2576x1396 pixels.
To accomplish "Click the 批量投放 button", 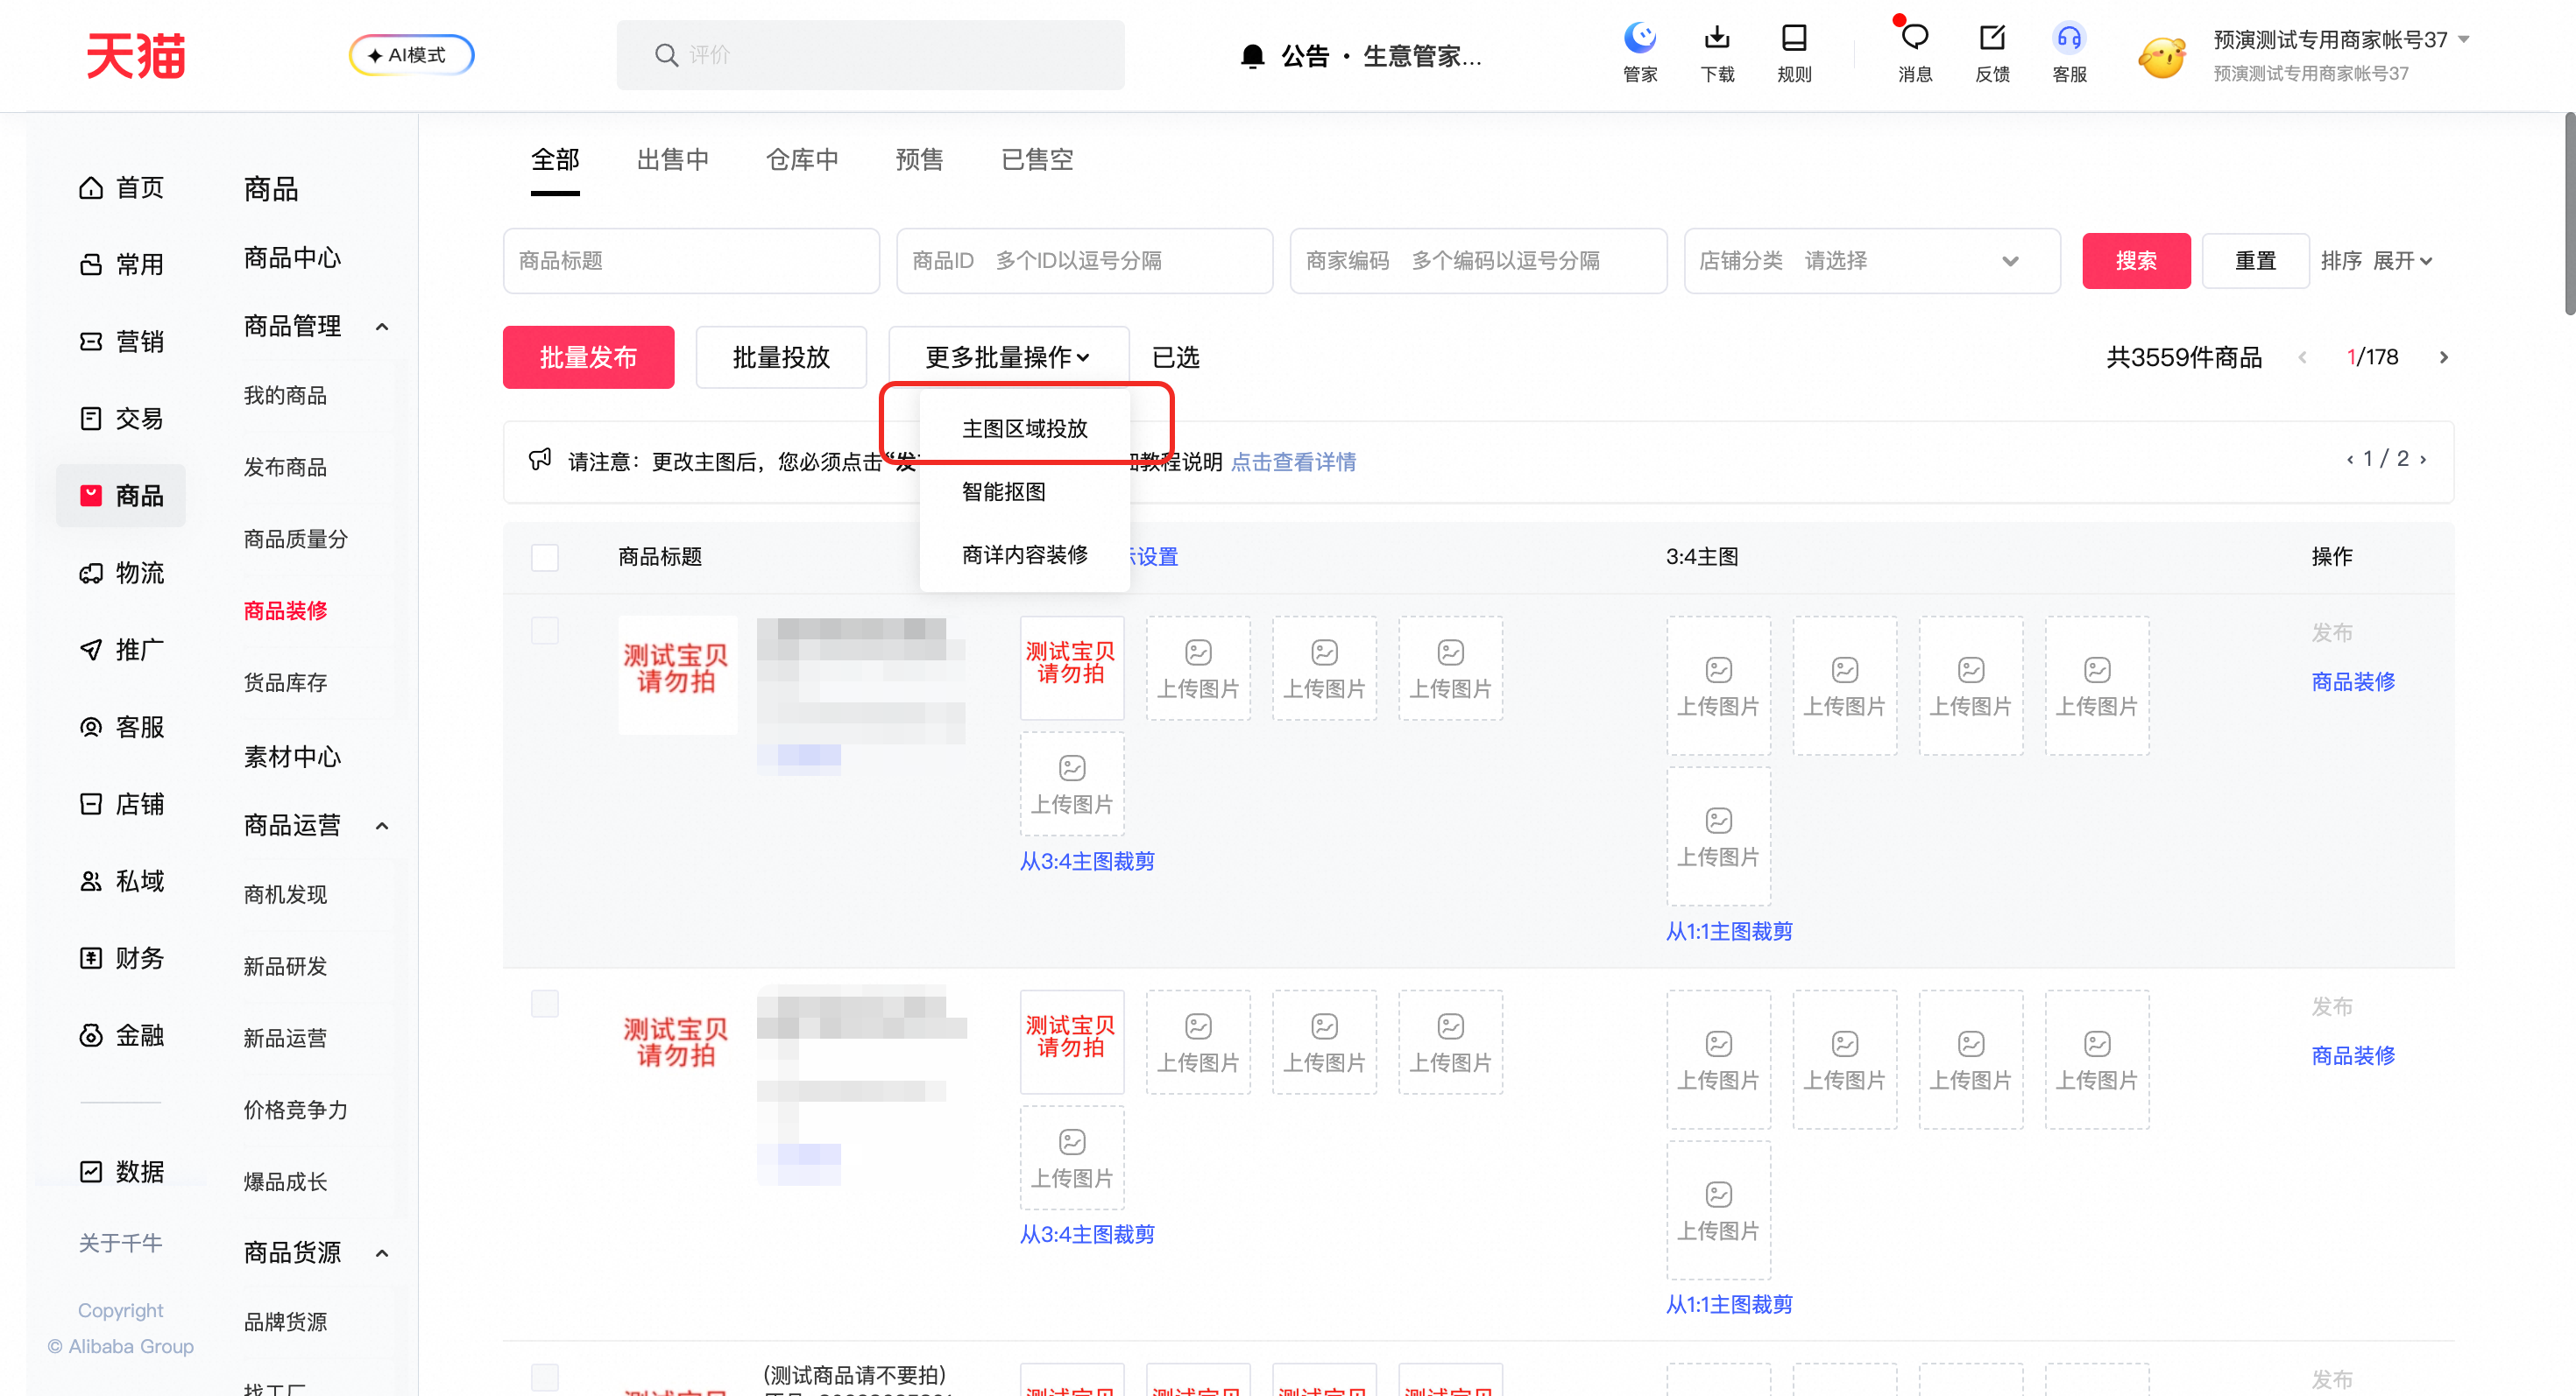I will [781, 356].
